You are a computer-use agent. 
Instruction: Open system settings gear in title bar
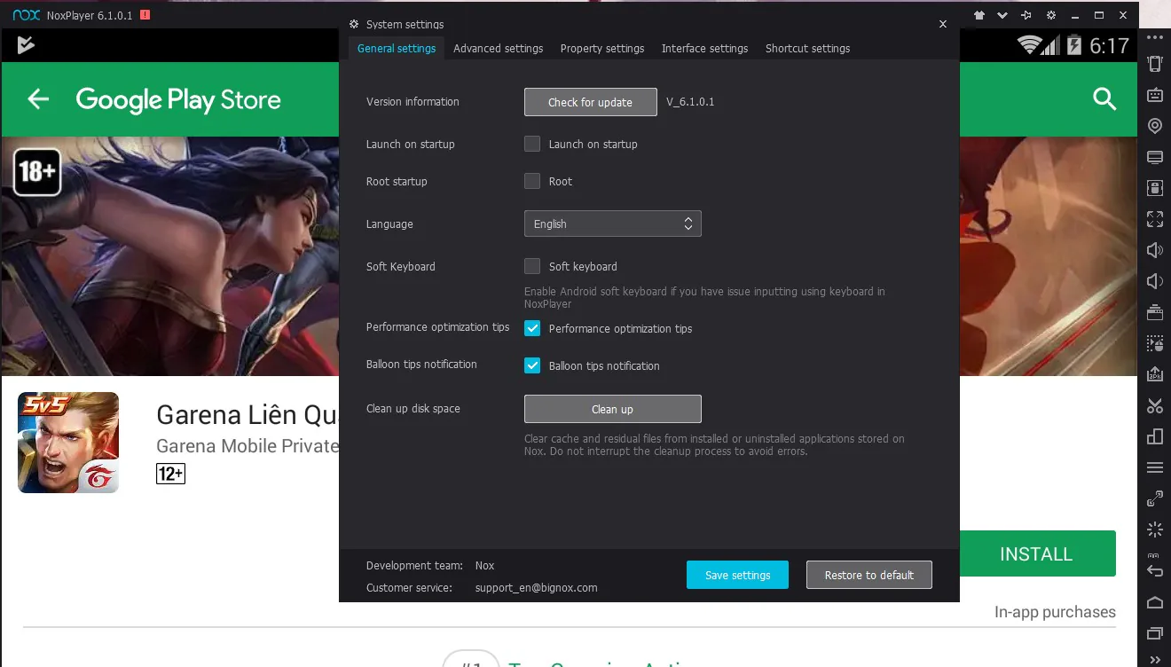(1051, 15)
